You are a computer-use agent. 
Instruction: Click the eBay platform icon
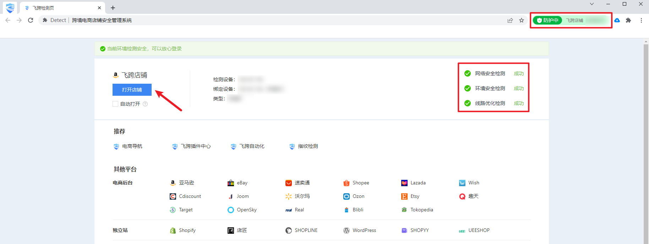click(231, 183)
